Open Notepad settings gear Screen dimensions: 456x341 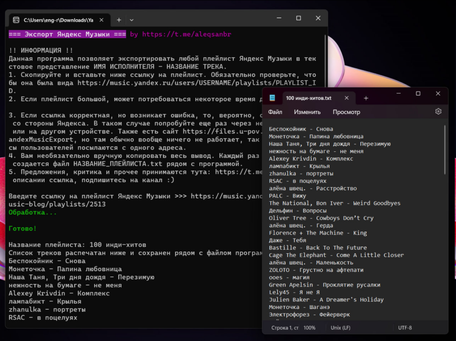pos(438,112)
